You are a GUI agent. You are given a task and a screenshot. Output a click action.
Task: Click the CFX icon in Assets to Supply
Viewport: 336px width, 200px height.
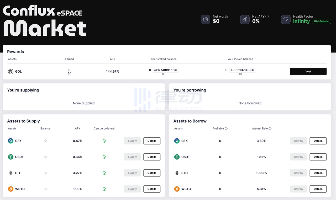click(10, 141)
